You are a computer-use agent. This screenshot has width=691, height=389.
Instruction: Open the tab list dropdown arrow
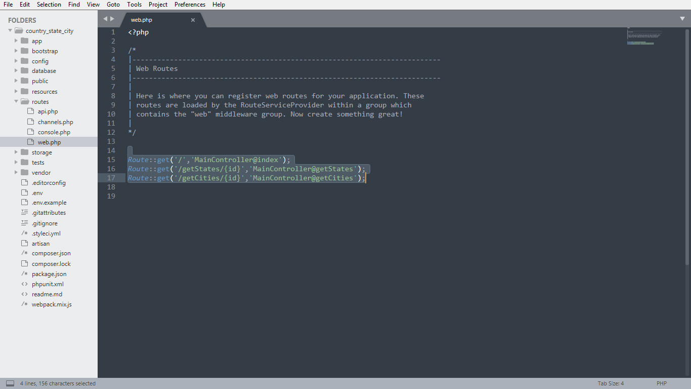[x=682, y=19]
